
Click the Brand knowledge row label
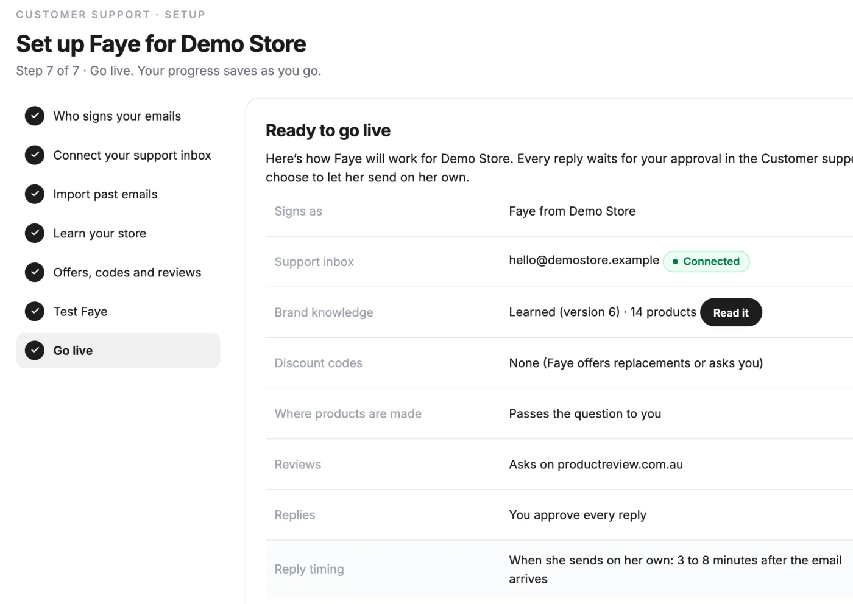click(x=324, y=312)
